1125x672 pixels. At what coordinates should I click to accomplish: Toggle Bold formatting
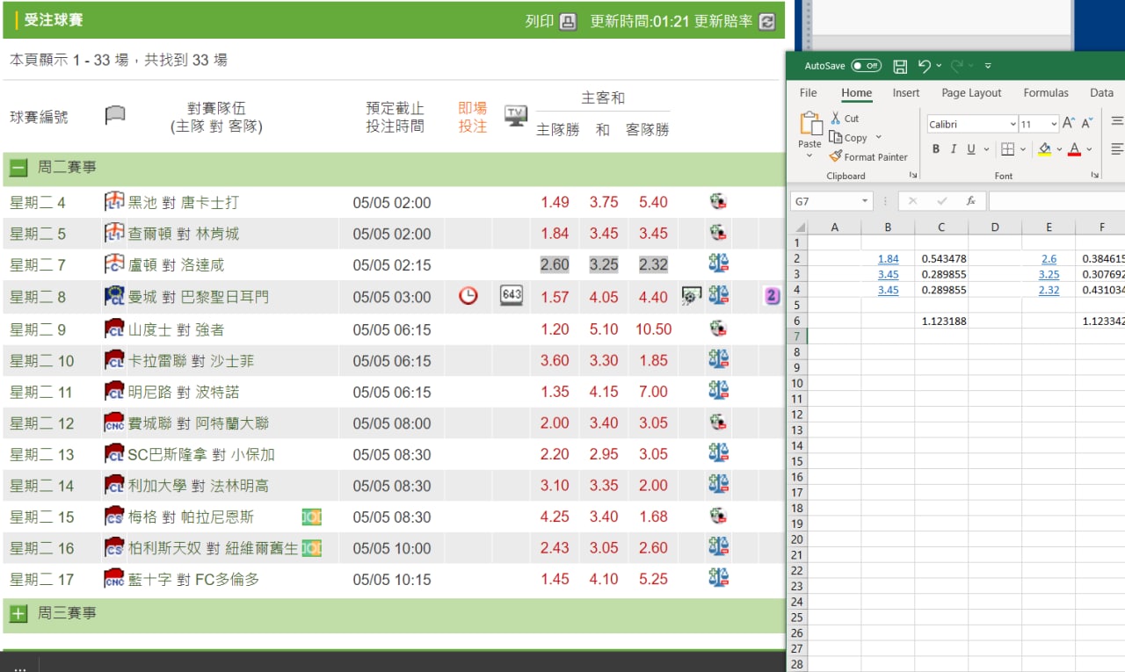(936, 149)
